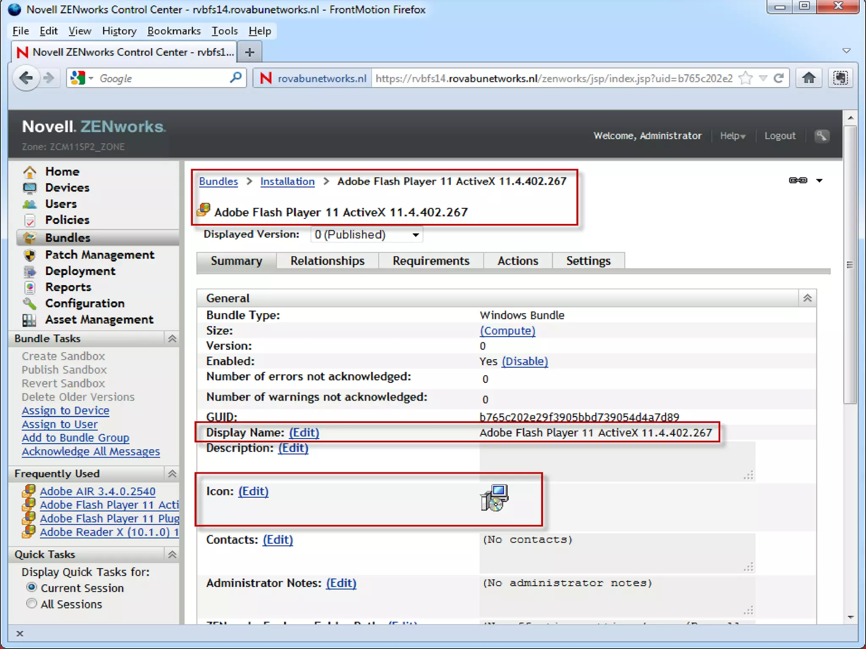The image size is (866, 649).
Task: Click the URL address field
Action: point(554,78)
